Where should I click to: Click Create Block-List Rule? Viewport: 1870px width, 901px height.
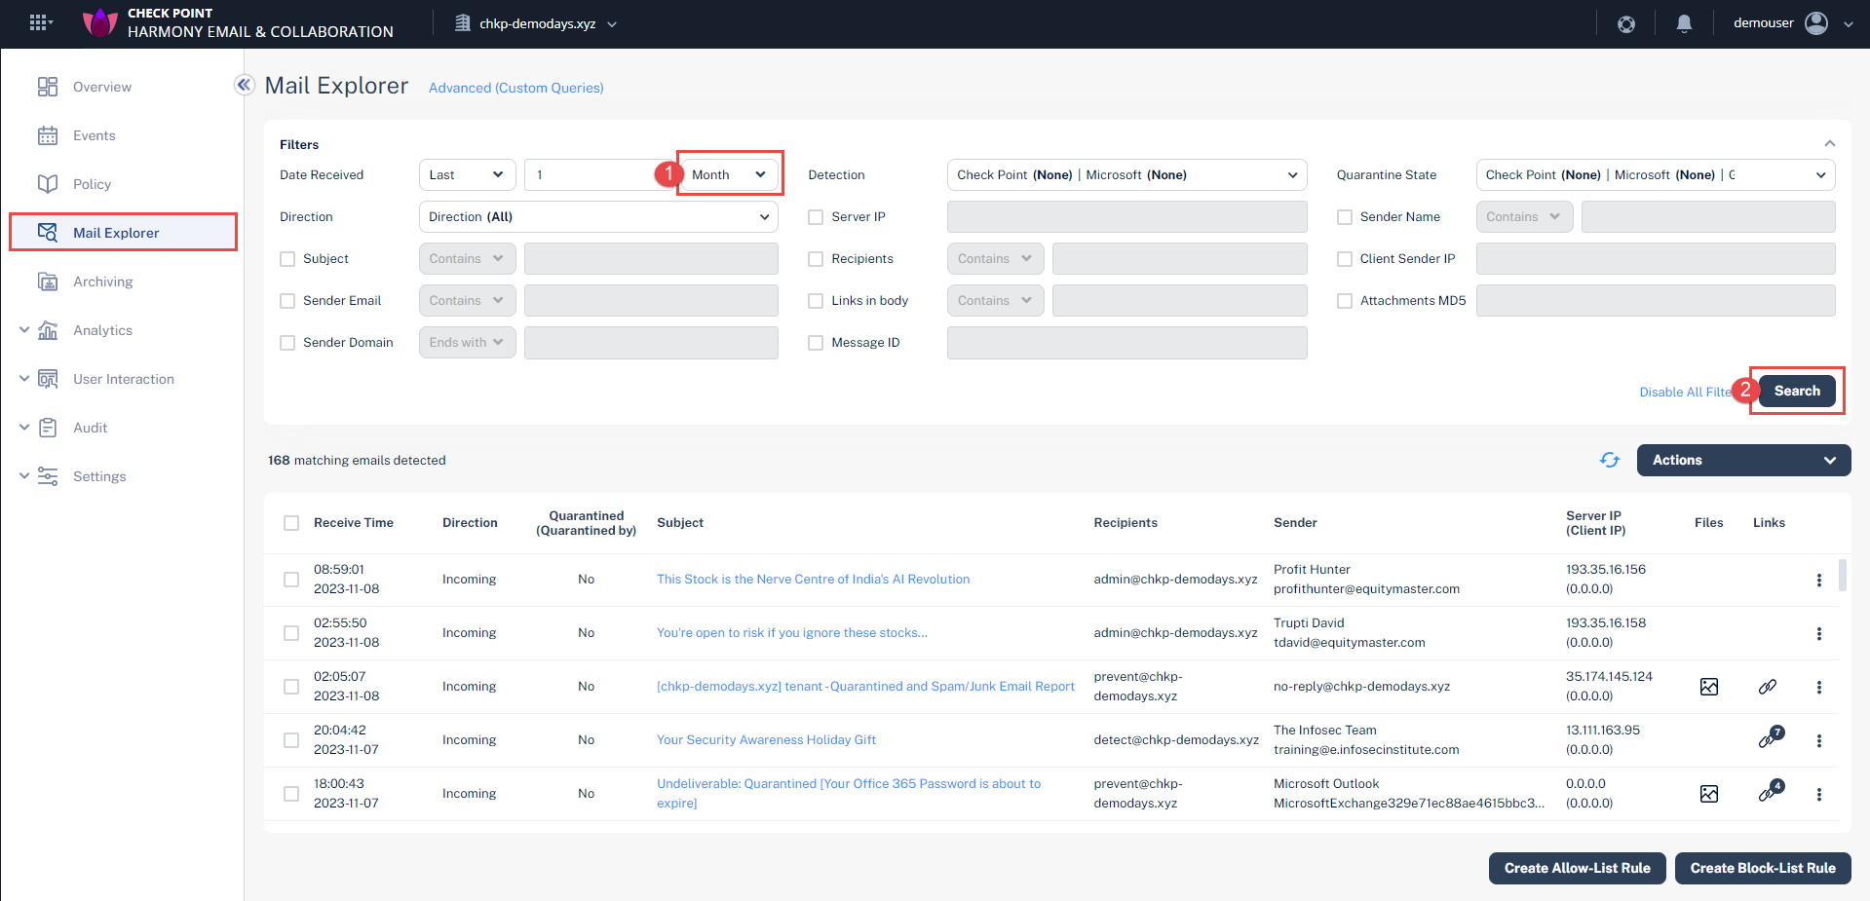(x=1762, y=868)
